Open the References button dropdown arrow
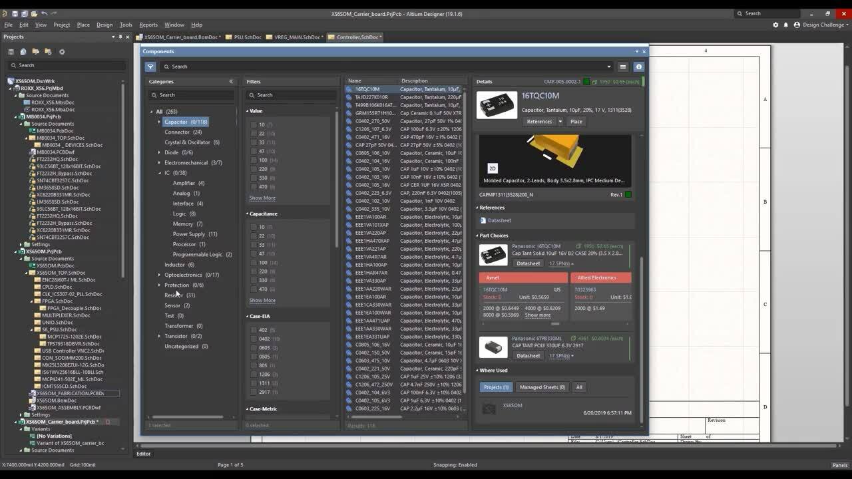852x479 pixels. 560,122
